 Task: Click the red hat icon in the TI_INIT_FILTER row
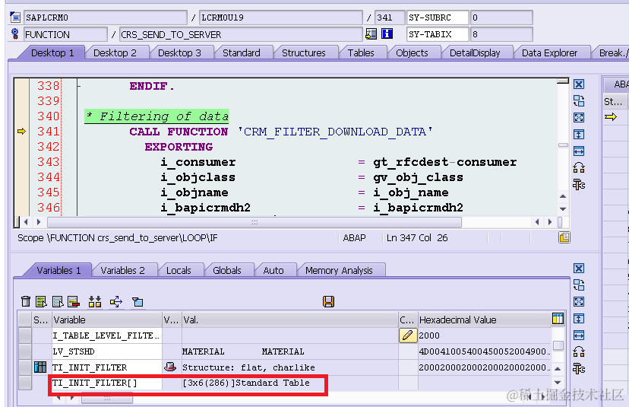(x=170, y=367)
